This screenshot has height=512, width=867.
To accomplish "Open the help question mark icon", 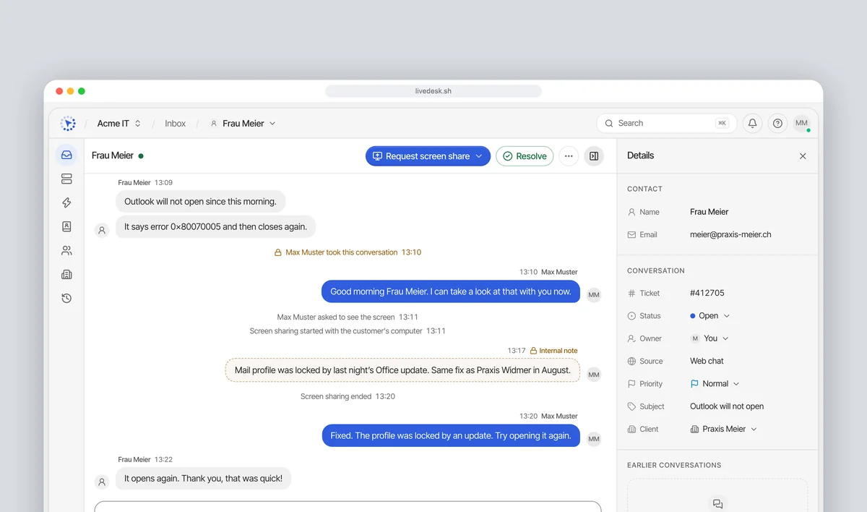I will [777, 124].
